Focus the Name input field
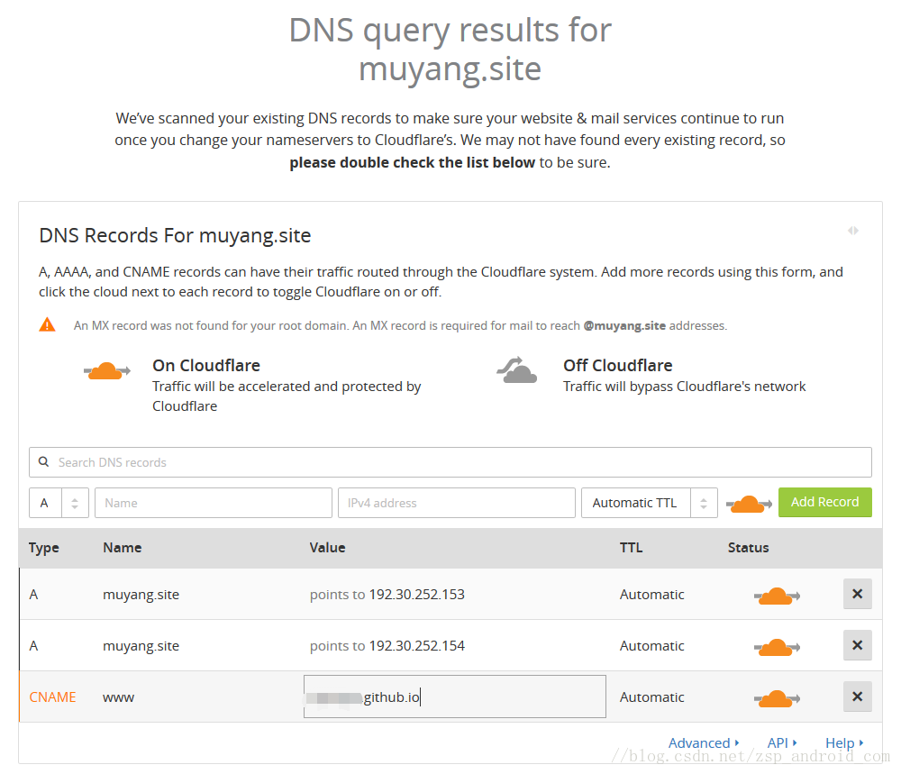The width and height of the screenshot is (901, 774). [x=214, y=503]
